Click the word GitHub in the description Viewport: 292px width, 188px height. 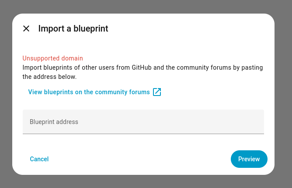[142, 68]
